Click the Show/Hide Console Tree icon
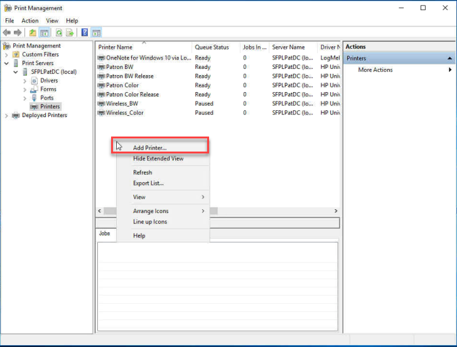Image resolution: width=457 pixels, height=347 pixels. coord(45,33)
